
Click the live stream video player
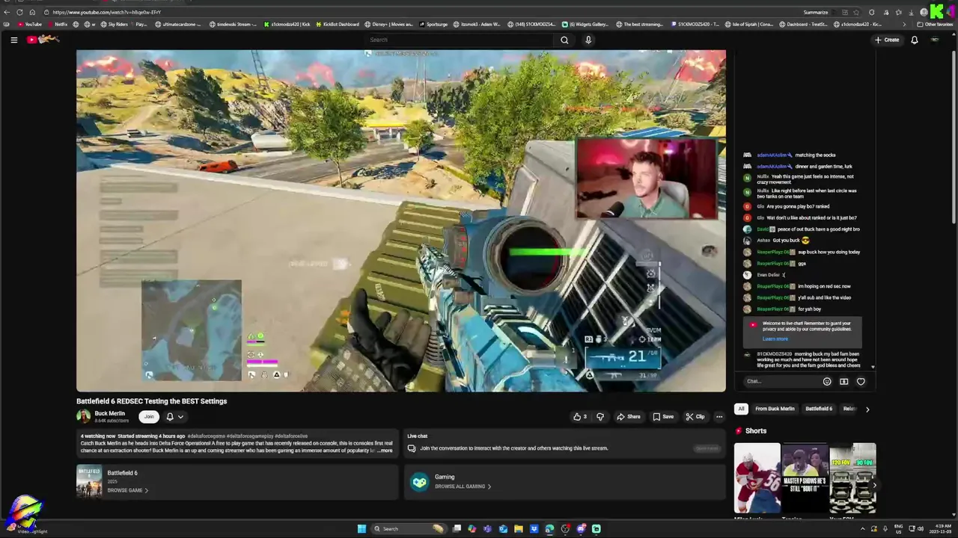[400, 220]
